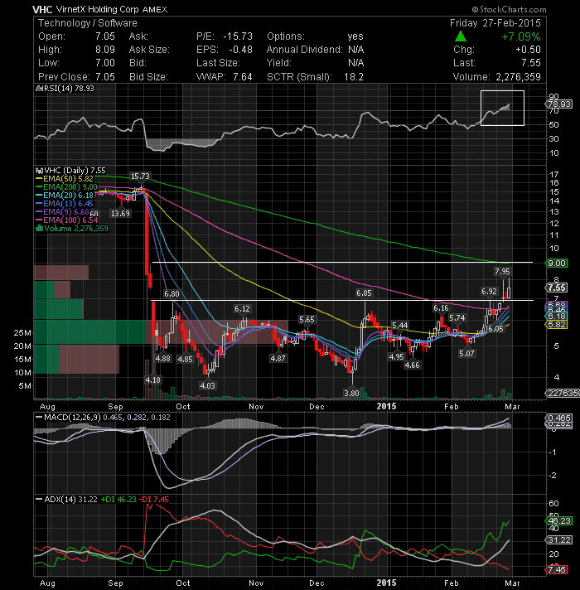Click the 6.92 price label
This screenshot has height=590, width=580.
(489, 291)
